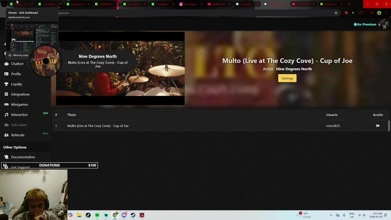
Task: Click the yellow Settings button
Action: (287, 78)
